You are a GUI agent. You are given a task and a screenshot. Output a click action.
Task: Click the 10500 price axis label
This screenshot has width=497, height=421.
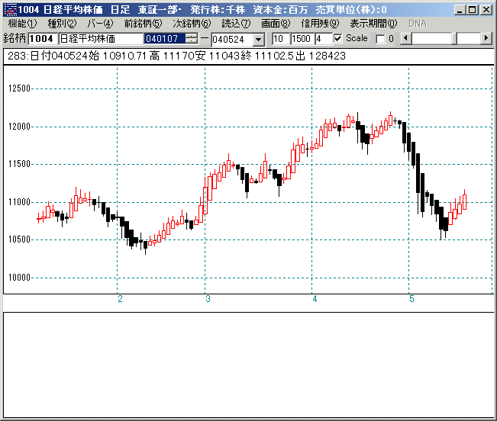19,239
